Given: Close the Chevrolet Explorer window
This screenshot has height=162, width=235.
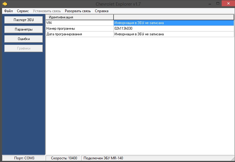Looking at the screenshot, I should [228, 3].
